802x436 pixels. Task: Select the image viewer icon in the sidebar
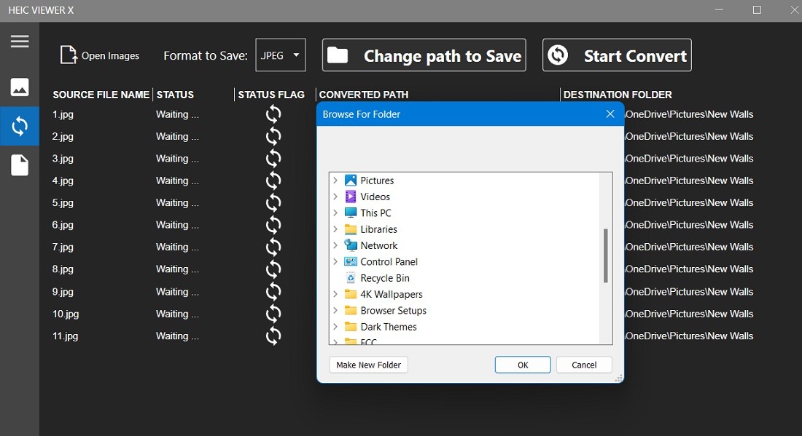click(20, 87)
